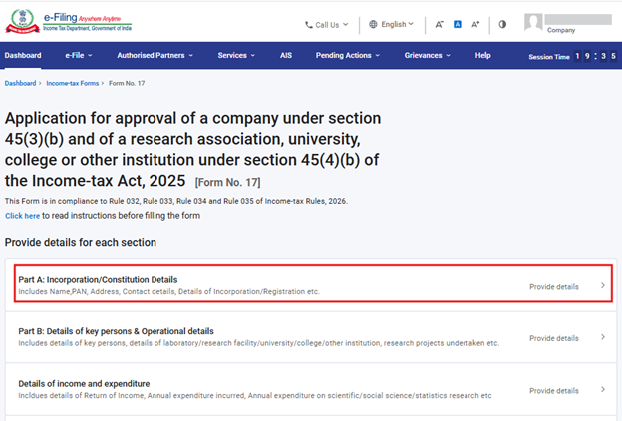Expand the e-File menu
The image size is (622, 421).
click(79, 55)
